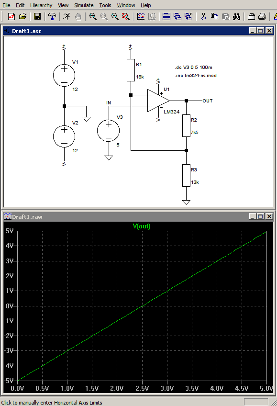This screenshot has height=406, width=277.
Task: Save the schematic with the floppy disk icon
Action: pyautogui.click(x=37, y=17)
